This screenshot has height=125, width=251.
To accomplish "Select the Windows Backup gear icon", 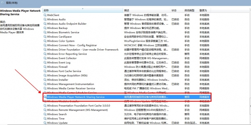I will pos(45,28).
